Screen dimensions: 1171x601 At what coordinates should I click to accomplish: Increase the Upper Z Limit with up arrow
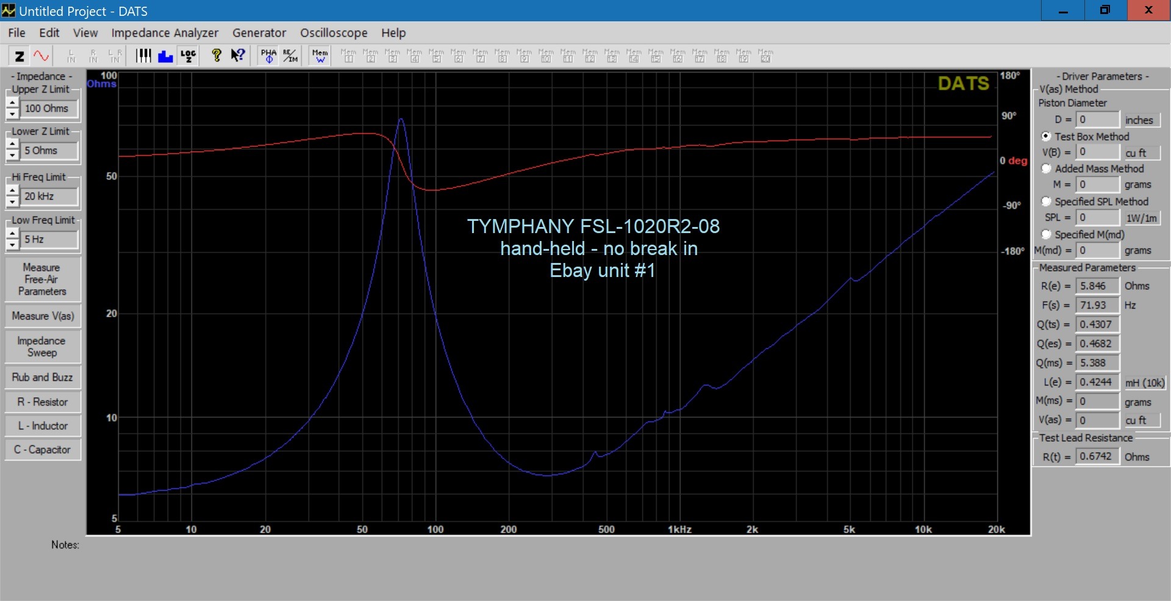click(12, 103)
